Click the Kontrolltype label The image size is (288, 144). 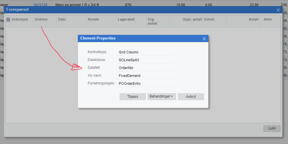tap(97, 52)
